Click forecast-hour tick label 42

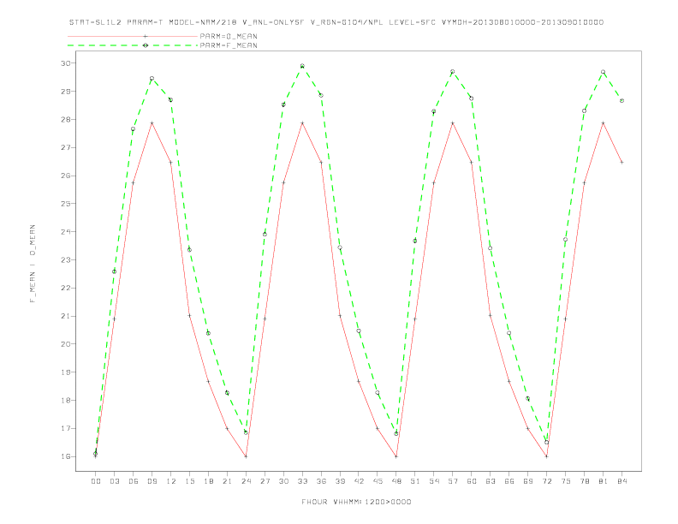[359, 481]
